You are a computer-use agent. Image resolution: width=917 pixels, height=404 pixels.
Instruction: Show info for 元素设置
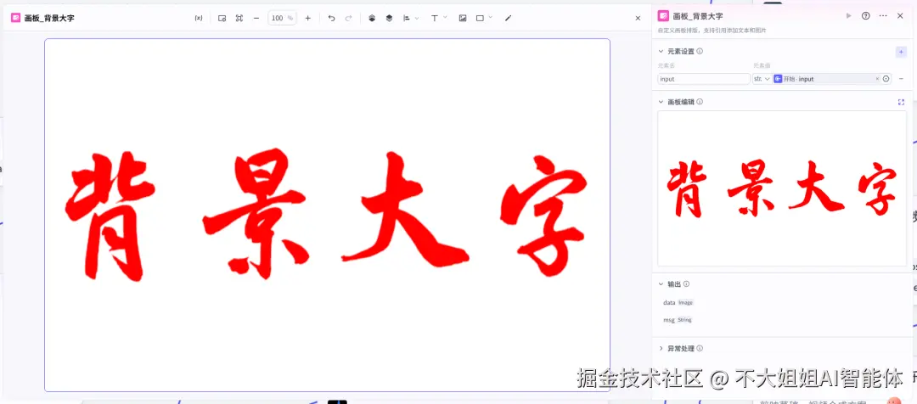(x=700, y=52)
